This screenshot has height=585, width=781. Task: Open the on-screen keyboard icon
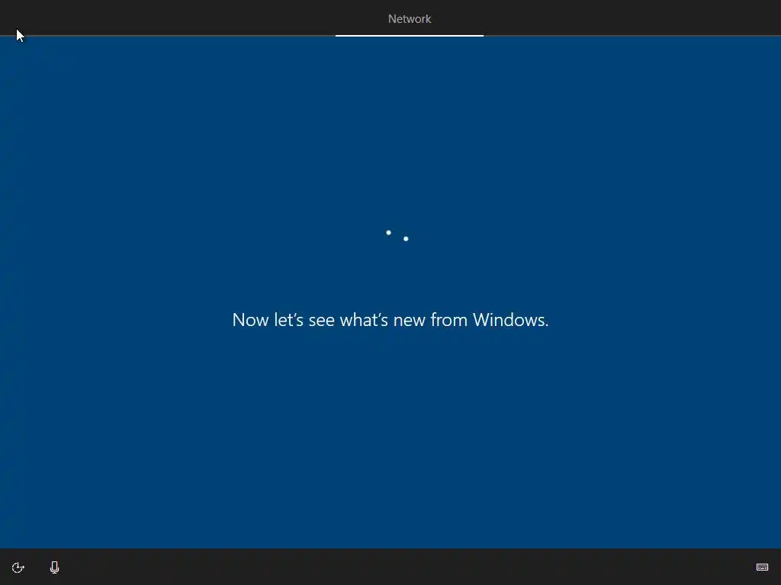click(762, 567)
